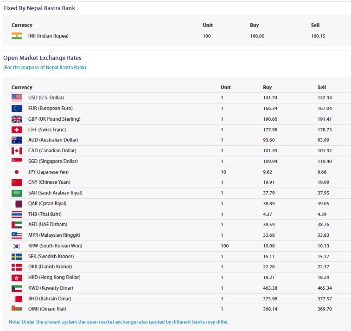
Task: Click the United States flag icon
Action: pos(17,98)
